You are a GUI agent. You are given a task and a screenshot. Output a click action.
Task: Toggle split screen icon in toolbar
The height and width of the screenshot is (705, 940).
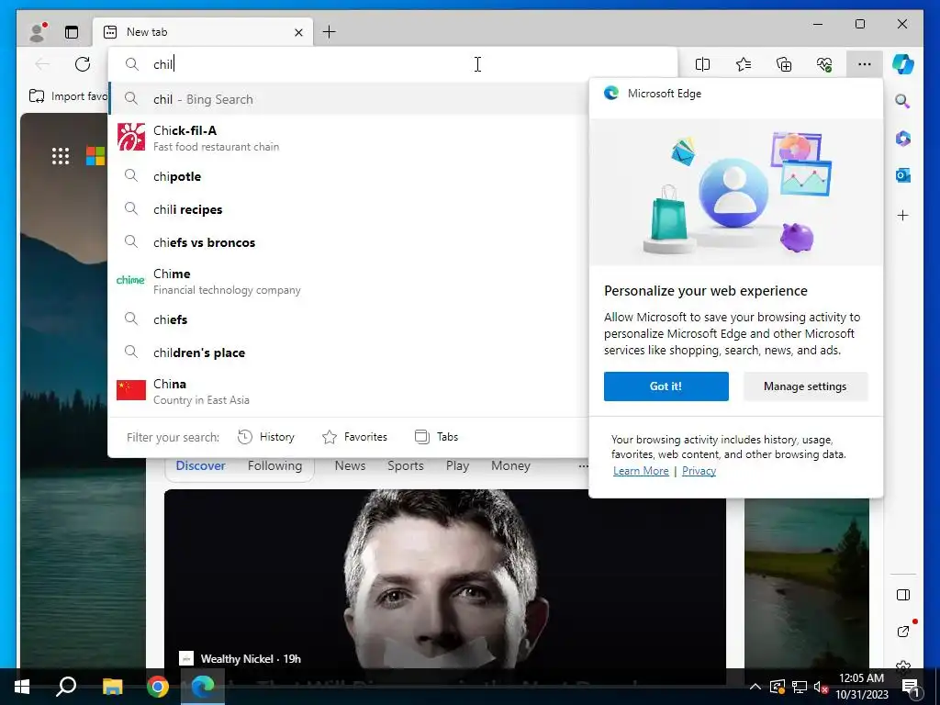click(x=702, y=64)
